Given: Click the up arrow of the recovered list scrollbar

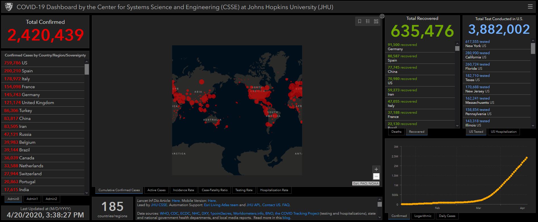Looking at the screenshot, I should point(457,43).
